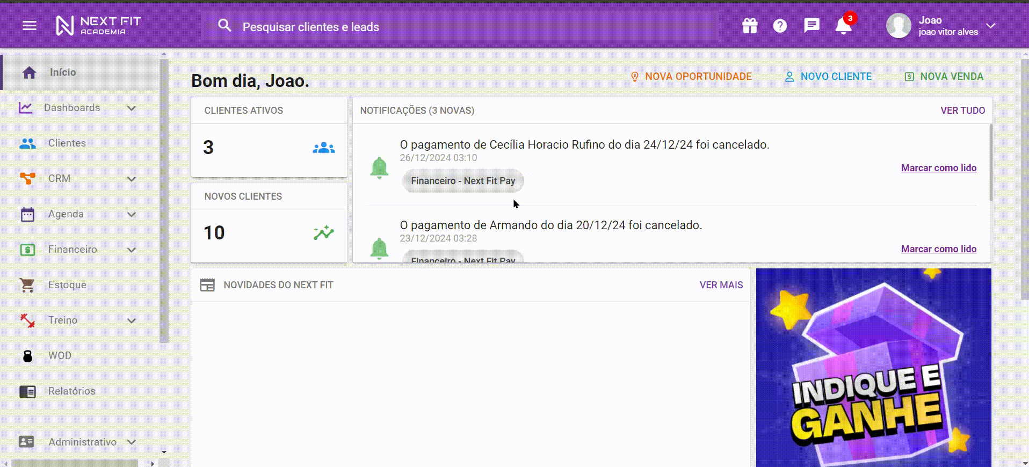Image resolution: width=1029 pixels, height=467 pixels.
Task: Click the notifications panel scrollbar
Action: [991, 163]
